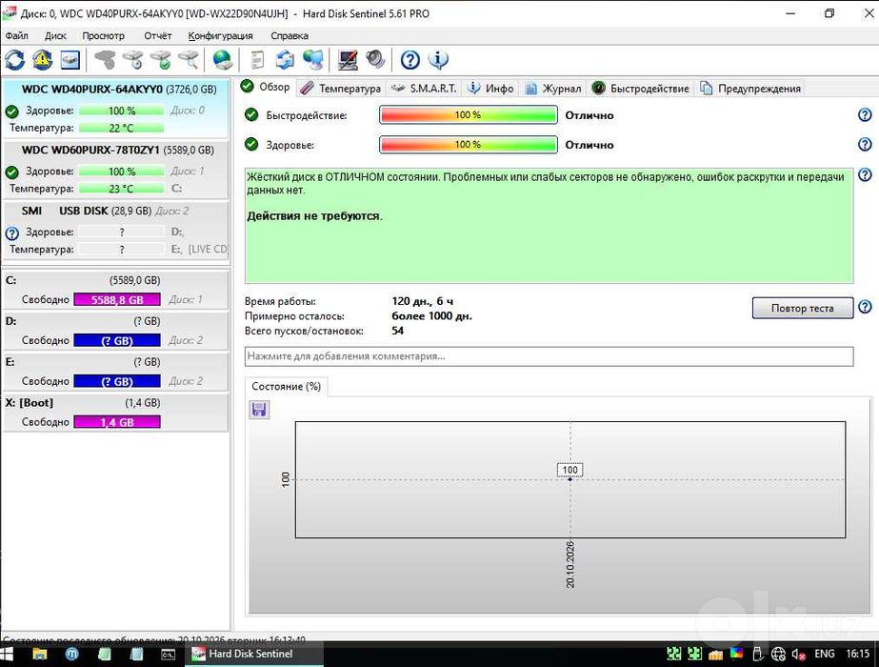
Task: Click the floppy save icon above chart
Action: 259,410
